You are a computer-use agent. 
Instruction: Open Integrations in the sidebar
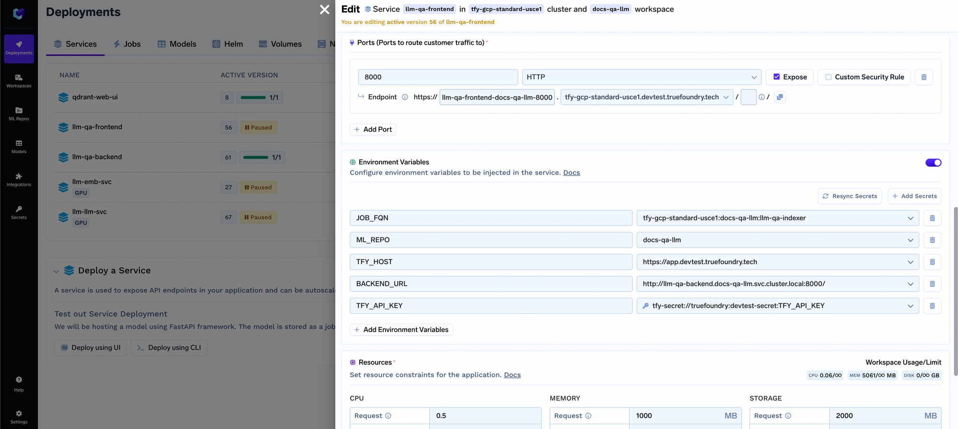pos(19,180)
